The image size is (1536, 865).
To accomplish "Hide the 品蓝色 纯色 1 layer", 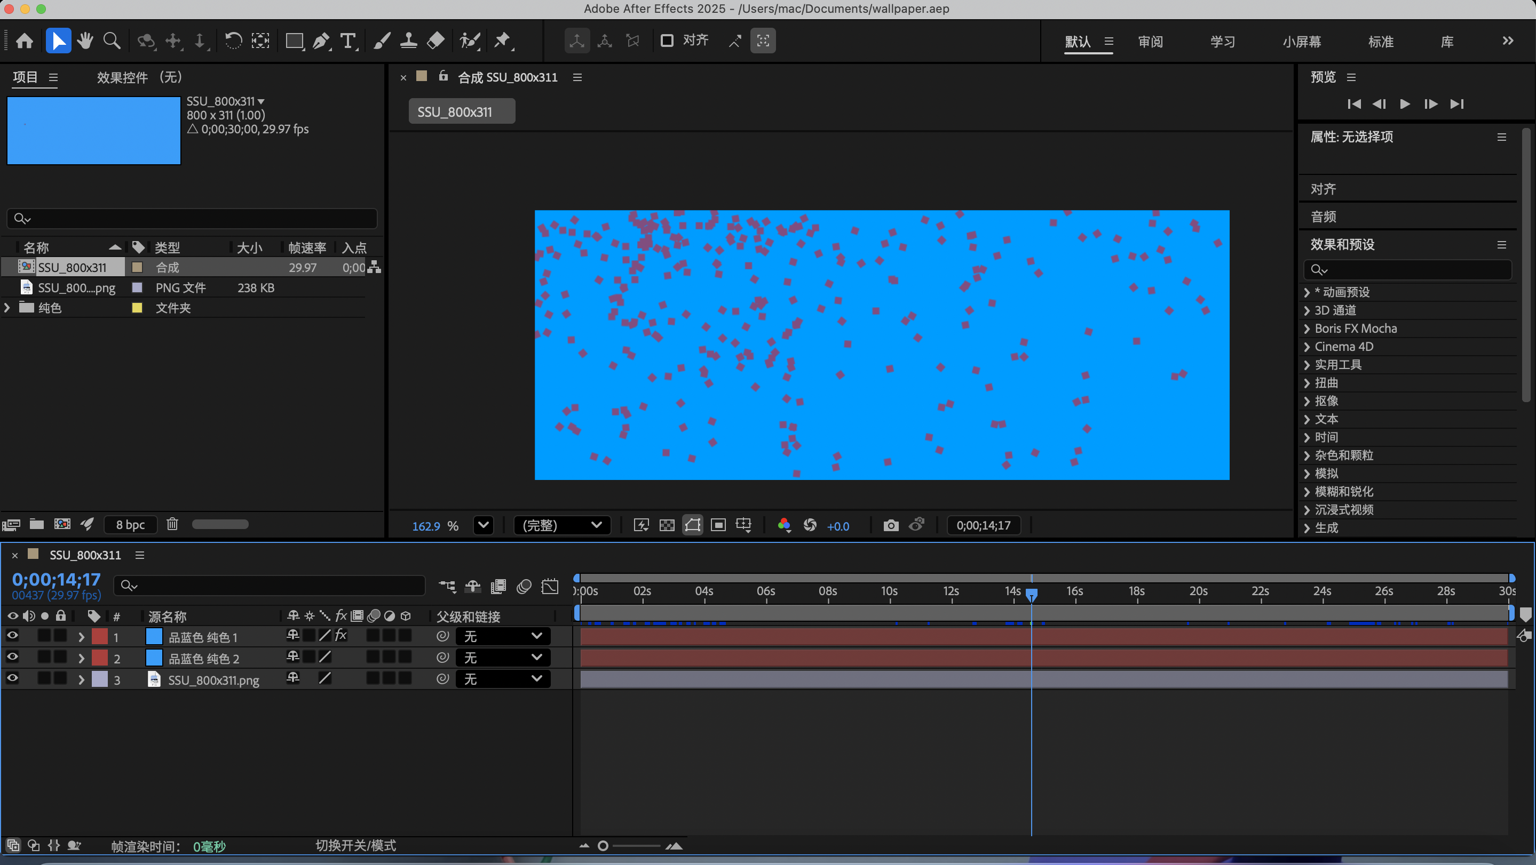I will coord(12,636).
